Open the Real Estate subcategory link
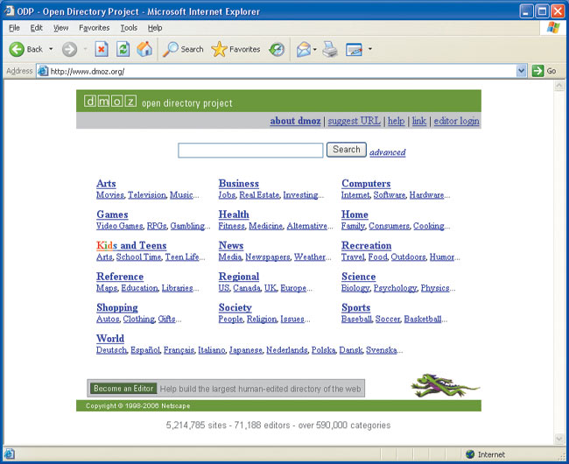The image size is (569, 464). [259, 195]
